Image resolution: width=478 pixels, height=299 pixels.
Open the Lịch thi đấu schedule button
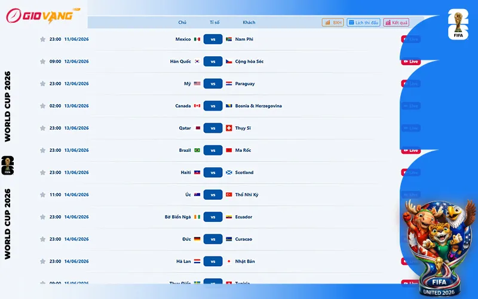point(363,23)
